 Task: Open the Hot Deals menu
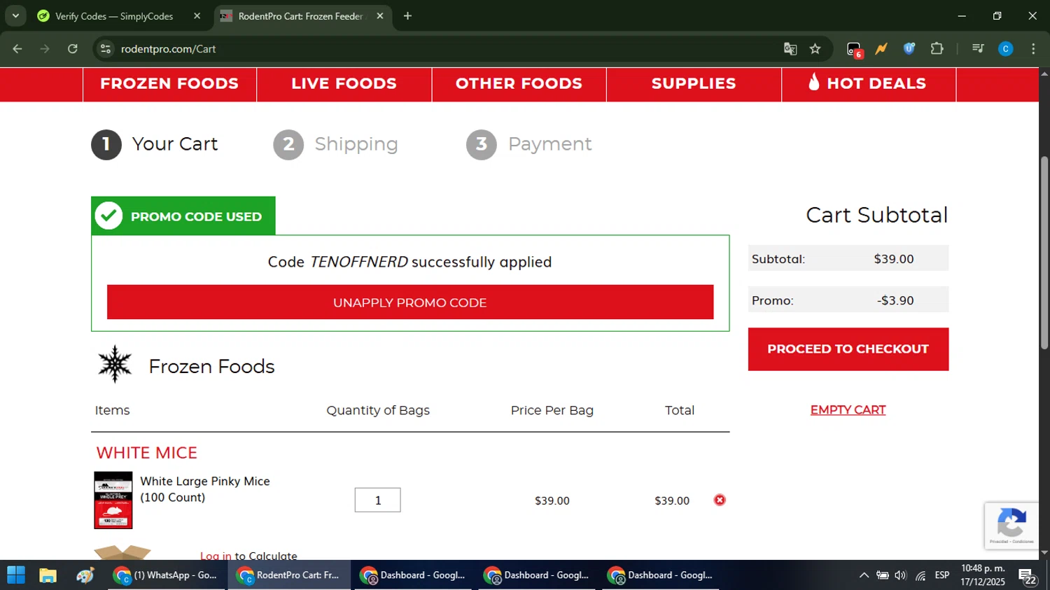869,84
